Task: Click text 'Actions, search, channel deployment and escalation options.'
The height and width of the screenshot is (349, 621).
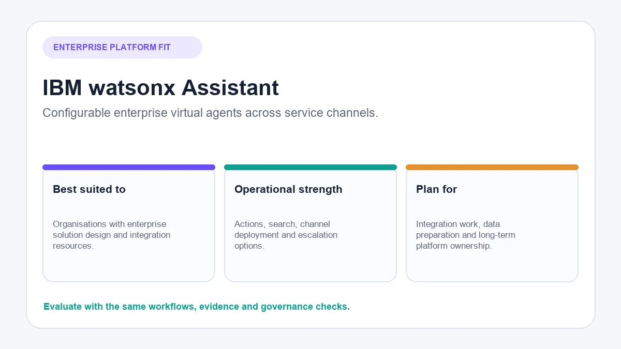Action: [286, 235]
